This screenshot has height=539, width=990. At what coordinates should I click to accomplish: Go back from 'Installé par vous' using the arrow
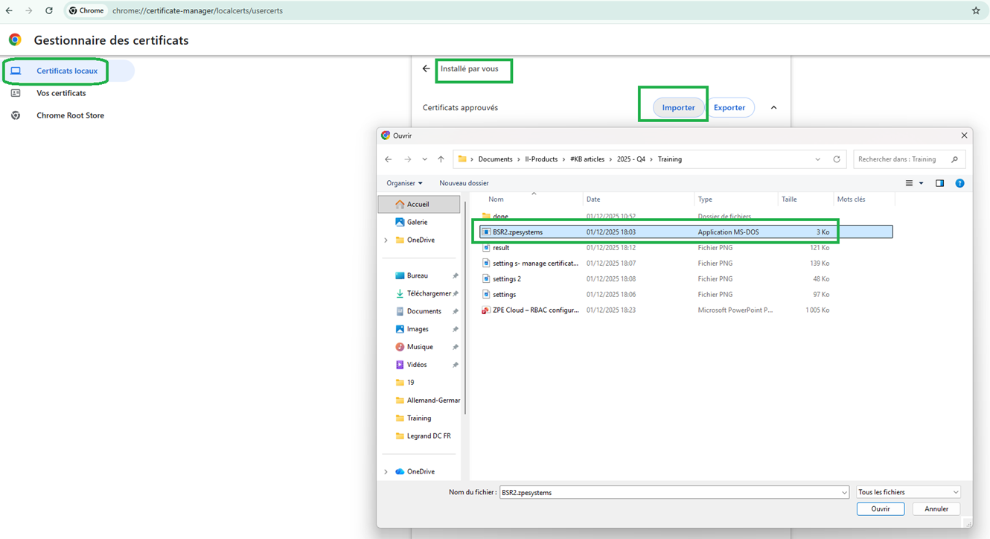coord(427,68)
